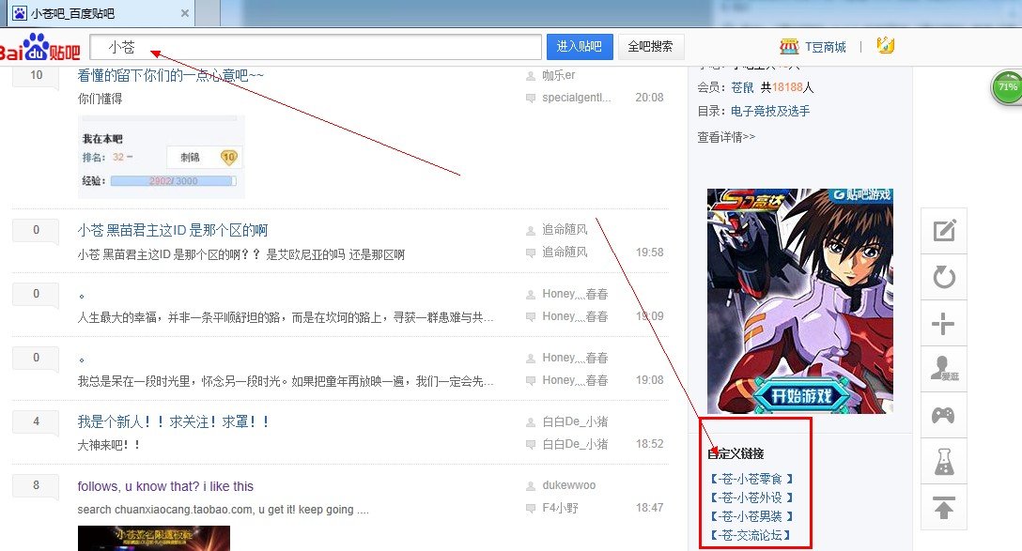Viewport: 1022px width, 551px height.
Task: Click the 开始游戏 game ad banner
Action: 800,300
